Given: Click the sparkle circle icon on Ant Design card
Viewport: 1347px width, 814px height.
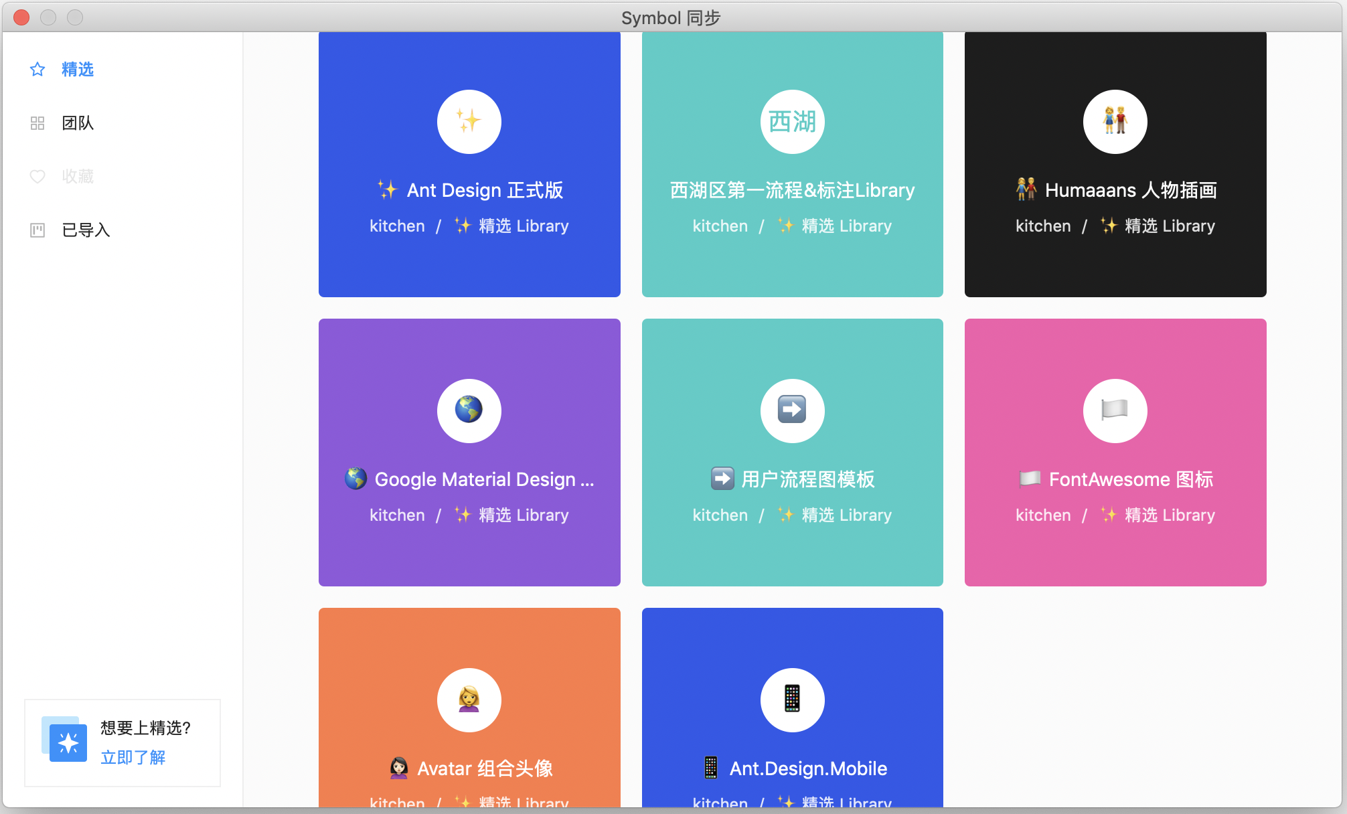Looking at the screenshot, I should [469, 122].
